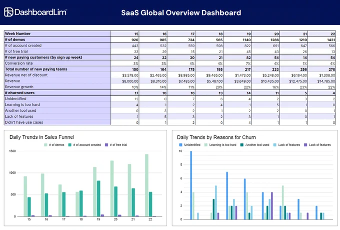
Task: Click the DashboardLim logo icon
Action: (8, 12)
